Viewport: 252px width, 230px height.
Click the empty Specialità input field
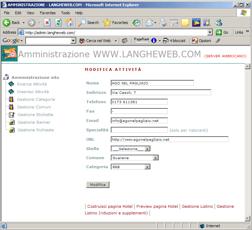pyautogui.click(x=139, y=130)
